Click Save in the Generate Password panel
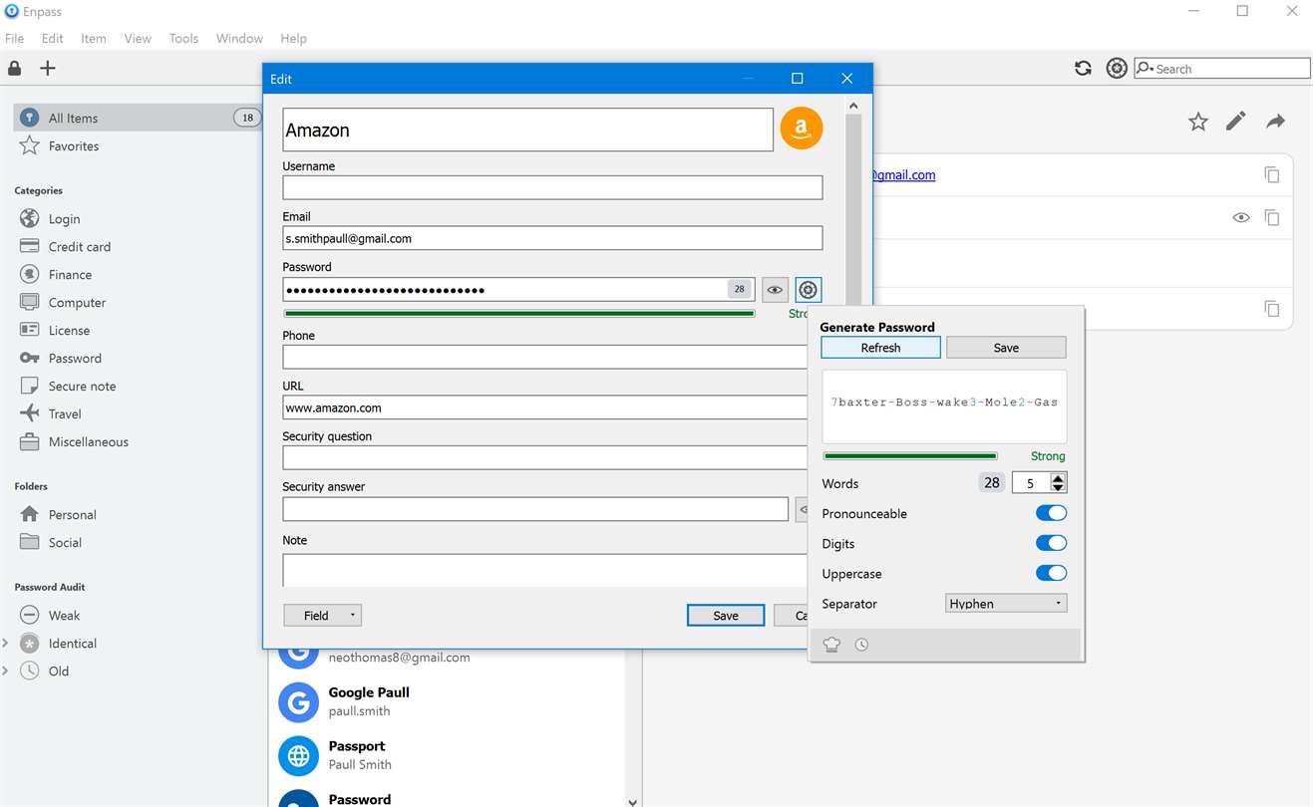 (1006, 348)
